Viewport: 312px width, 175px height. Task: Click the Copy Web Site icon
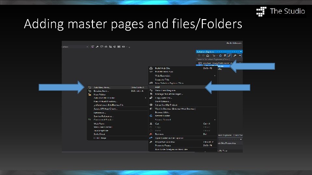pyautogui.click(x=151, y=98)
